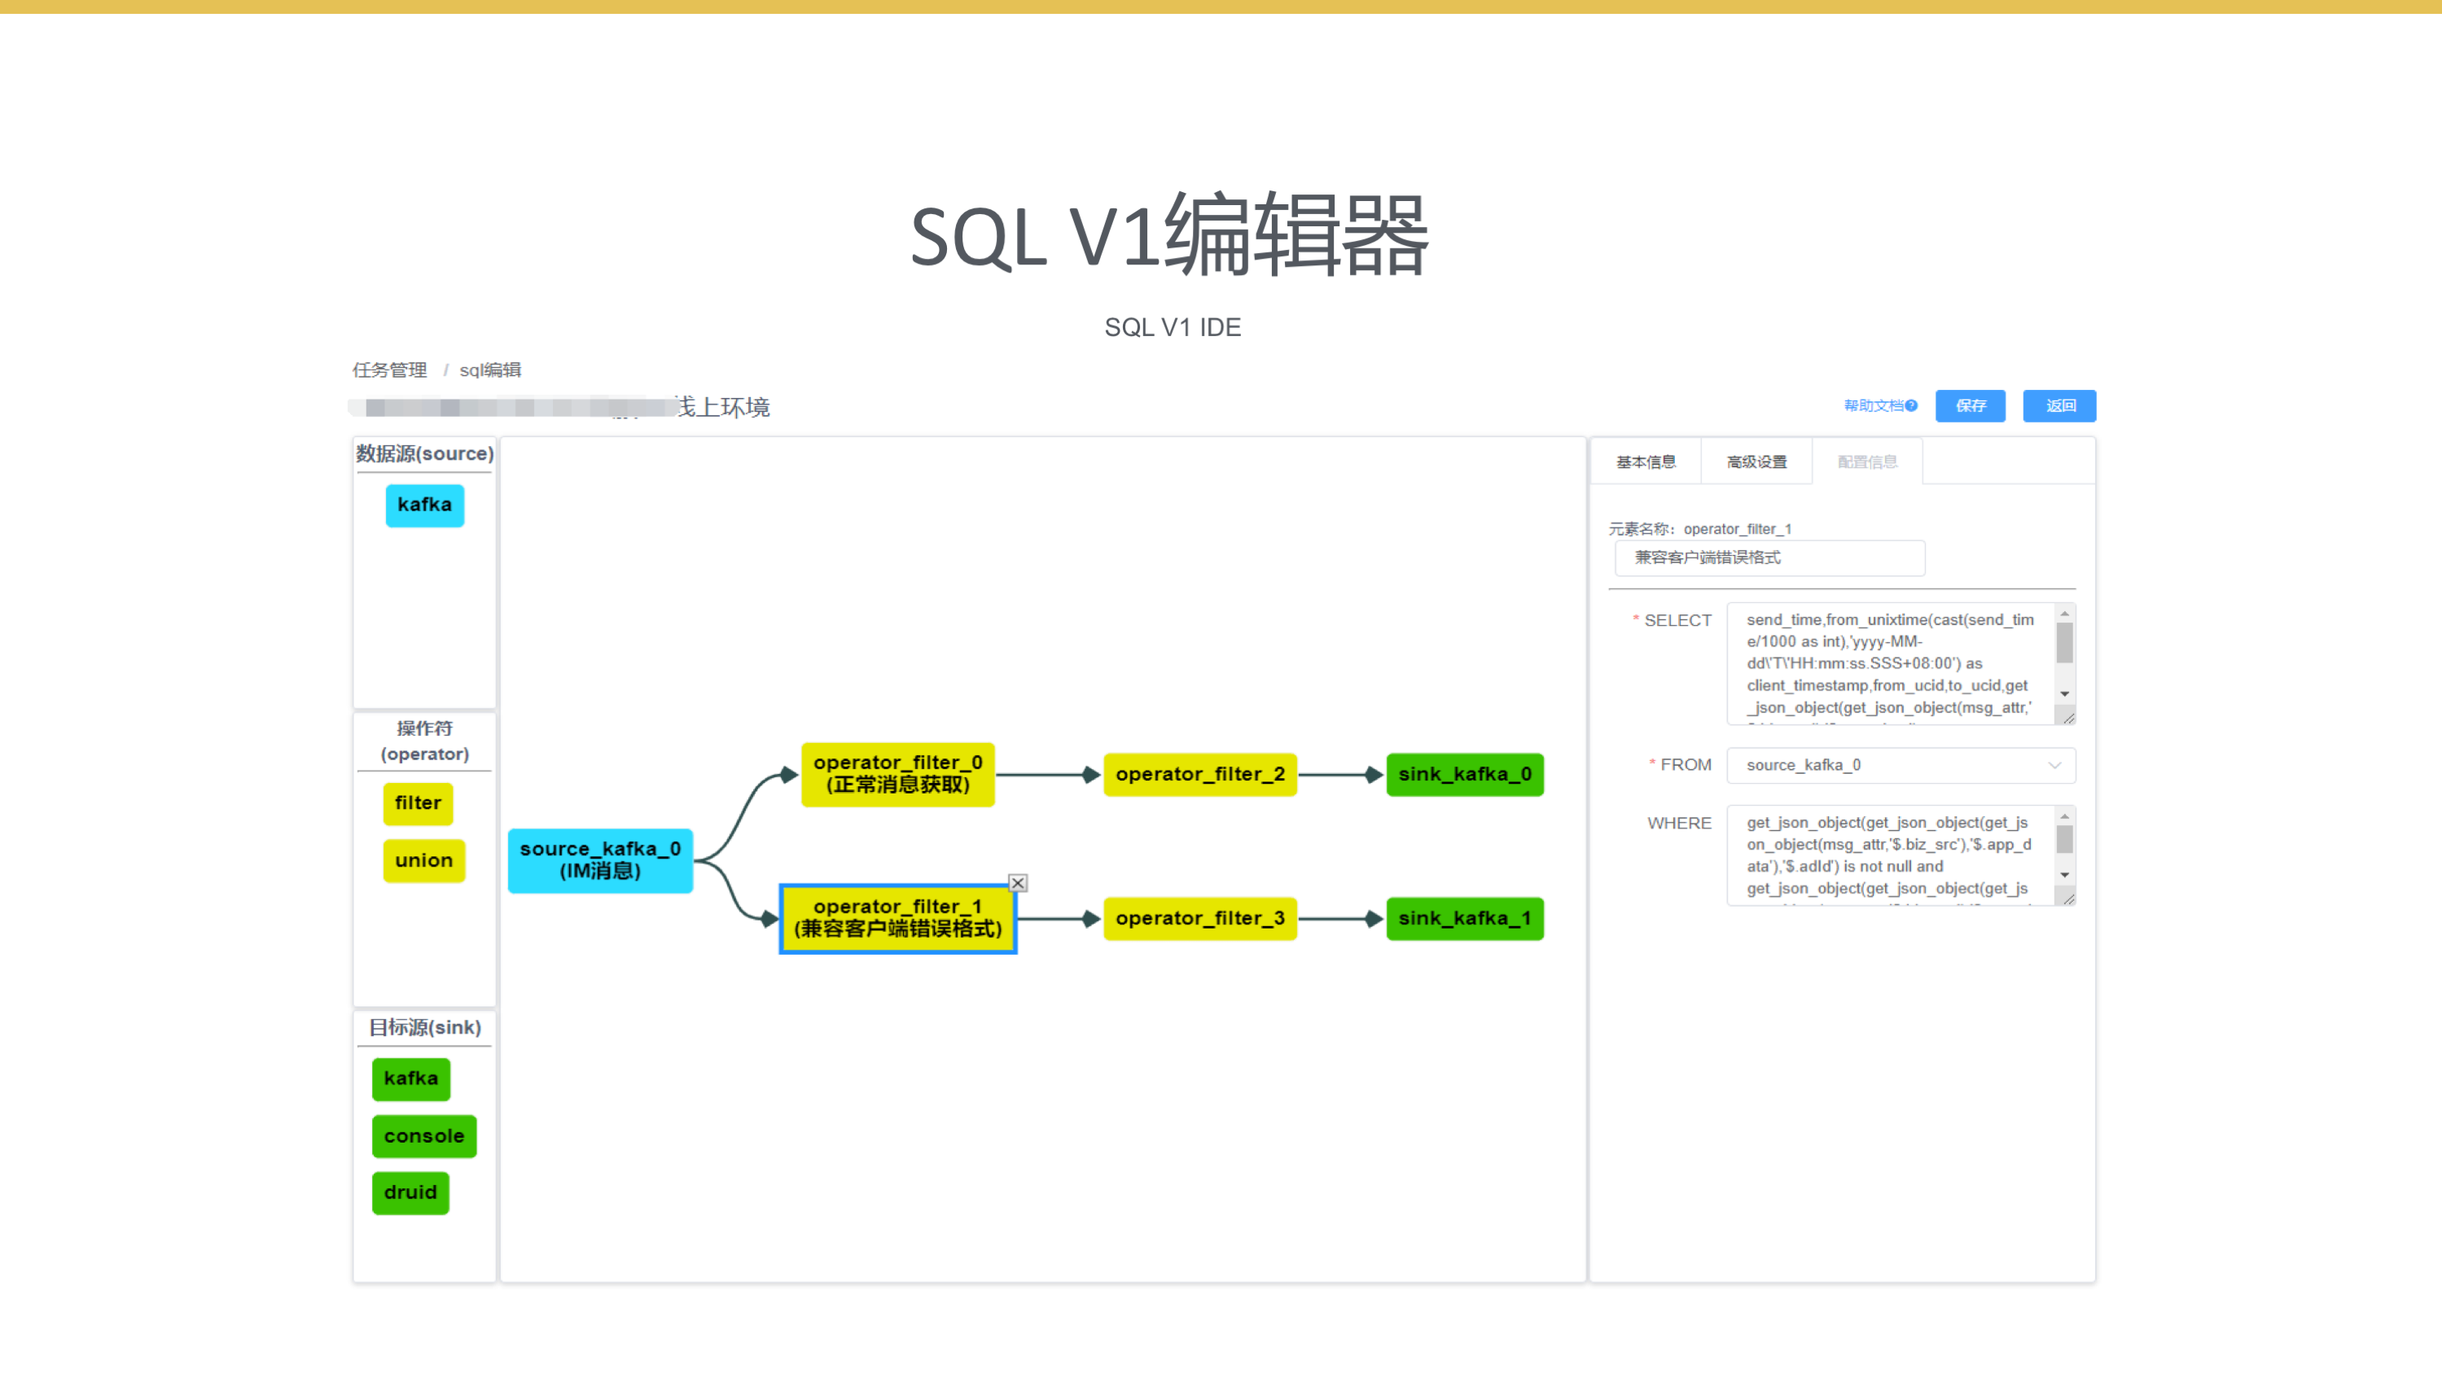Switch to the 基本信息 tab

tap(1646, 461)
